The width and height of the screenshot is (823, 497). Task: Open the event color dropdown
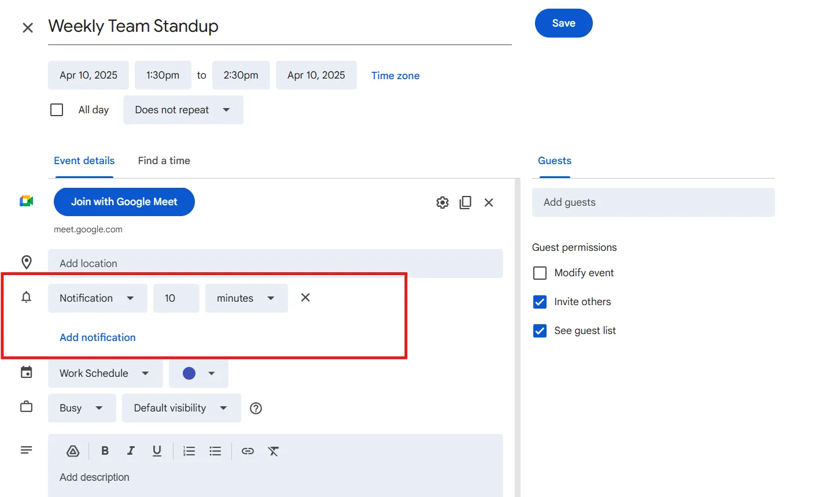click(198, 373)
